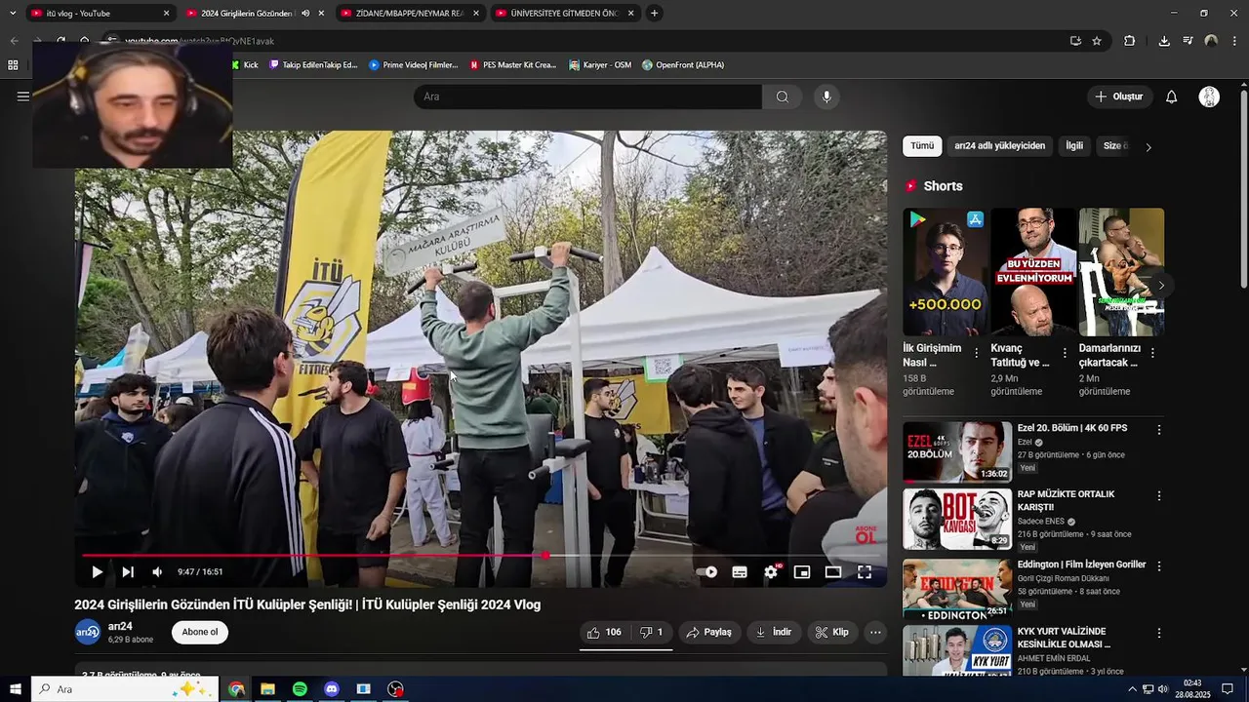Click the İndir download button
The image size is (1249, 702).
coord(774,633)
